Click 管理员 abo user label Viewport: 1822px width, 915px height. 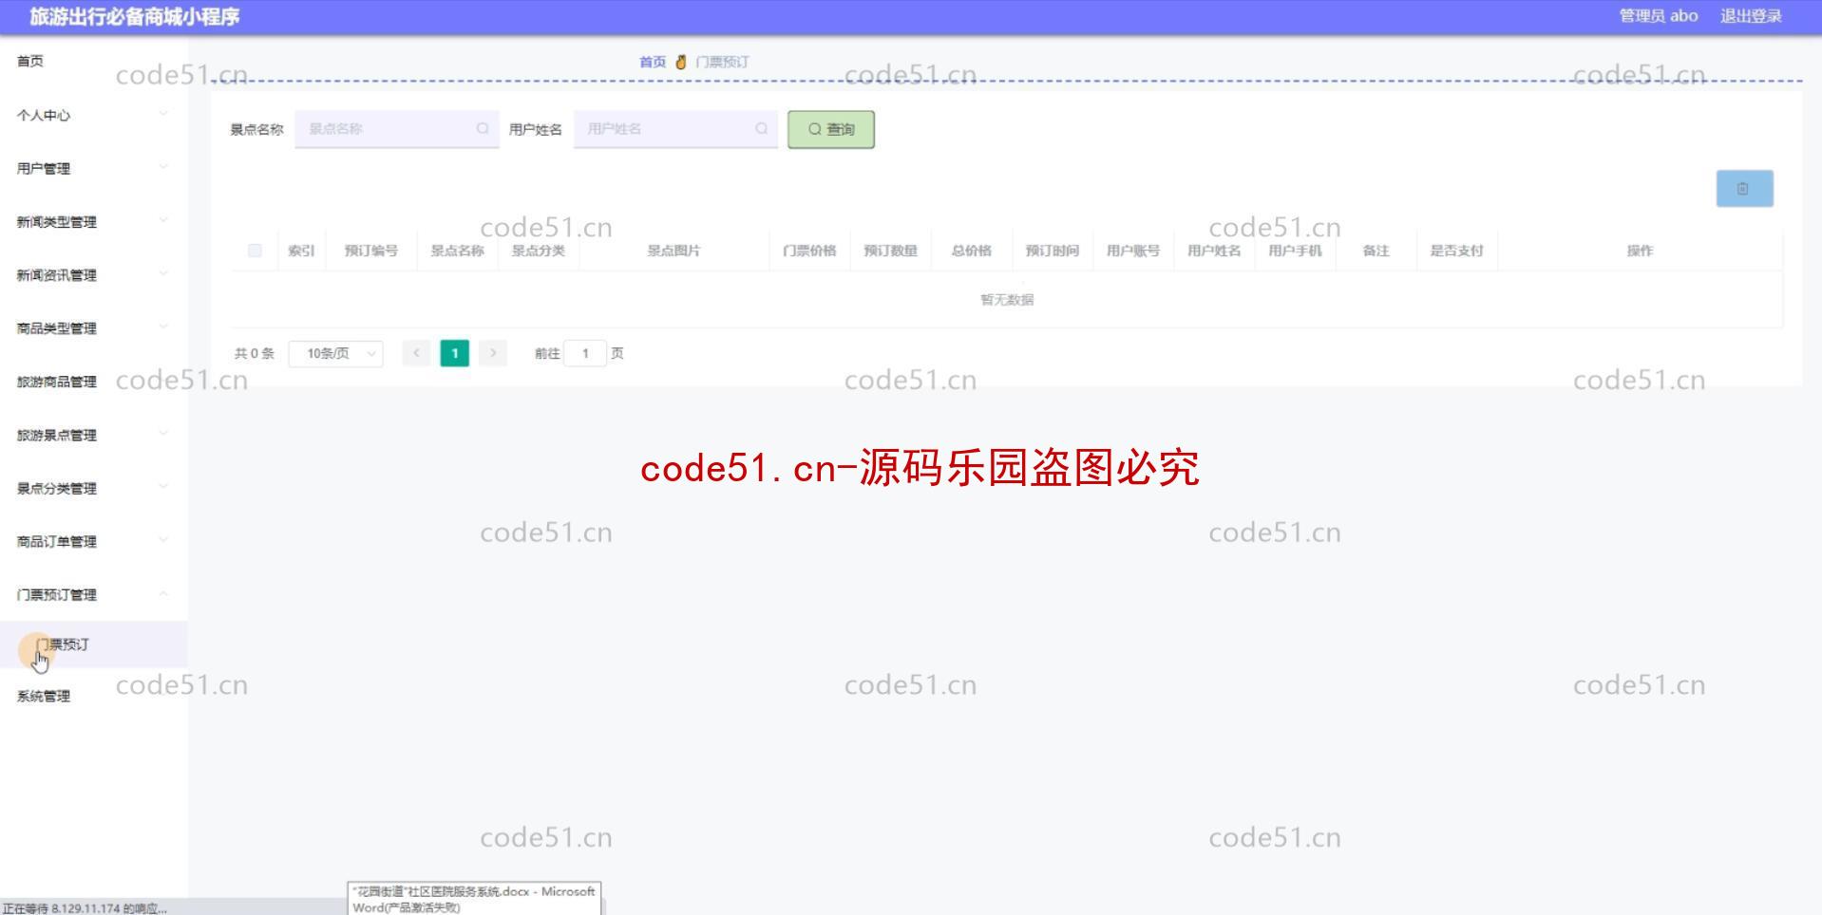pos(1659,16)
